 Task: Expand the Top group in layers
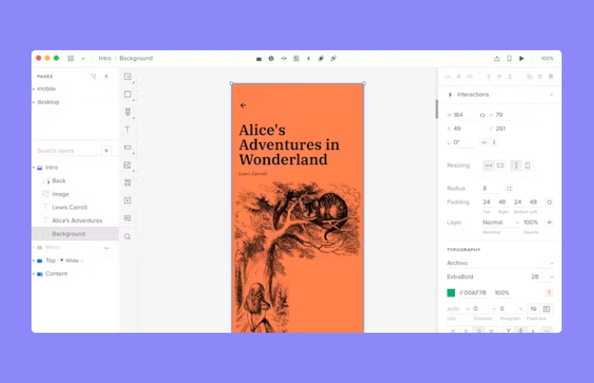34,261
